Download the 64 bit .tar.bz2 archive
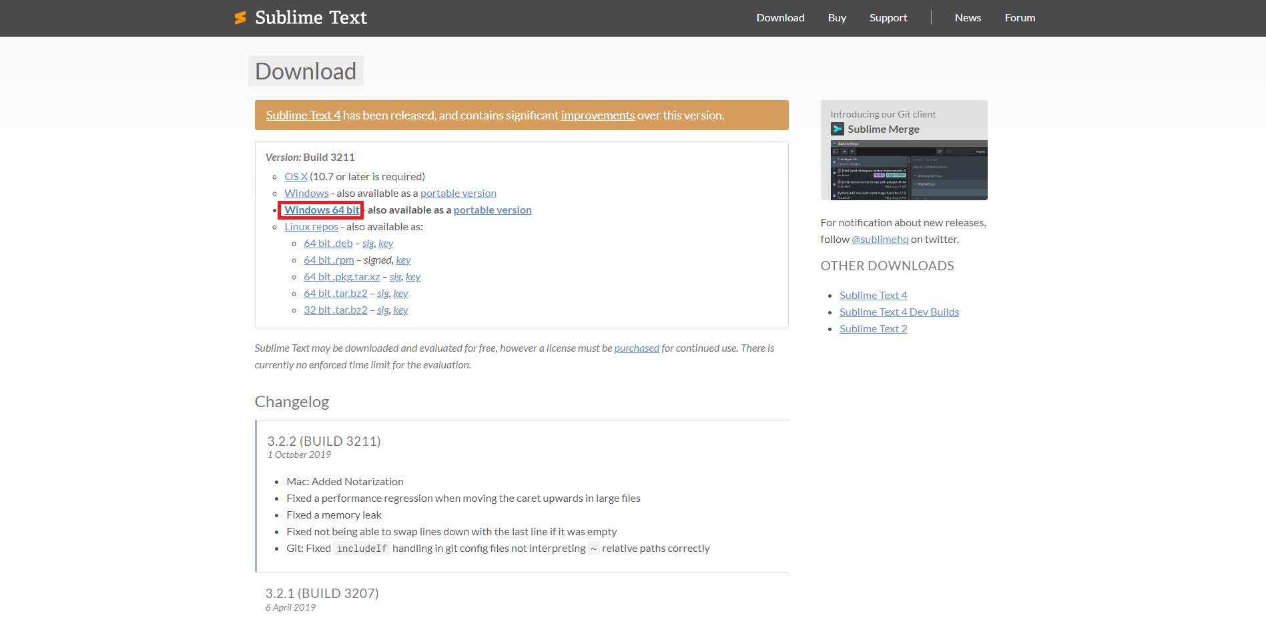Image resolution: width=1266 pixels, height=624 pixels. (x=335, y=294)
